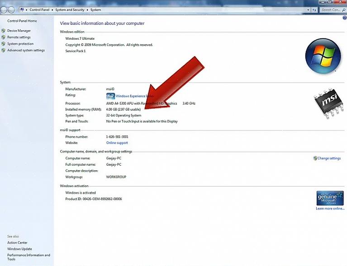Select System breadcrumb segment

tap(95, 10)
